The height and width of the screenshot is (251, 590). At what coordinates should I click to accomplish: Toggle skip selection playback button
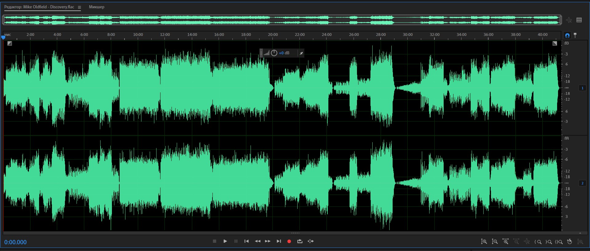[x=311, y=241]
